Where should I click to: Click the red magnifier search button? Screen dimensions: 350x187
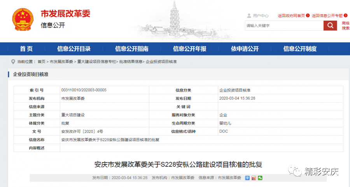330,26
